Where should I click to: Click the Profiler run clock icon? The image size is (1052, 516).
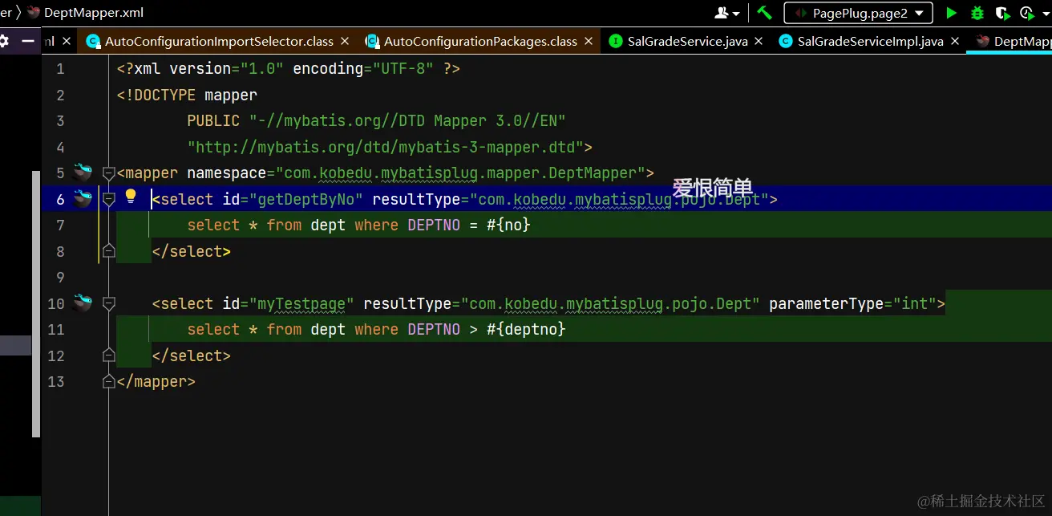click(x=1029, y=13)
